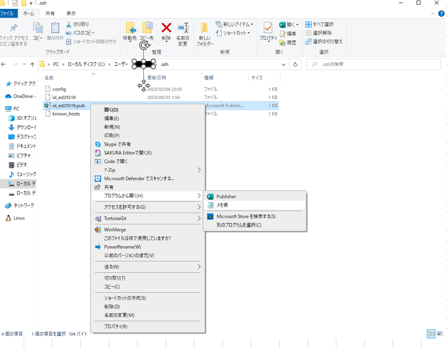
Task: Click inside the .sshの検索 search box
Action: [372, 64]
